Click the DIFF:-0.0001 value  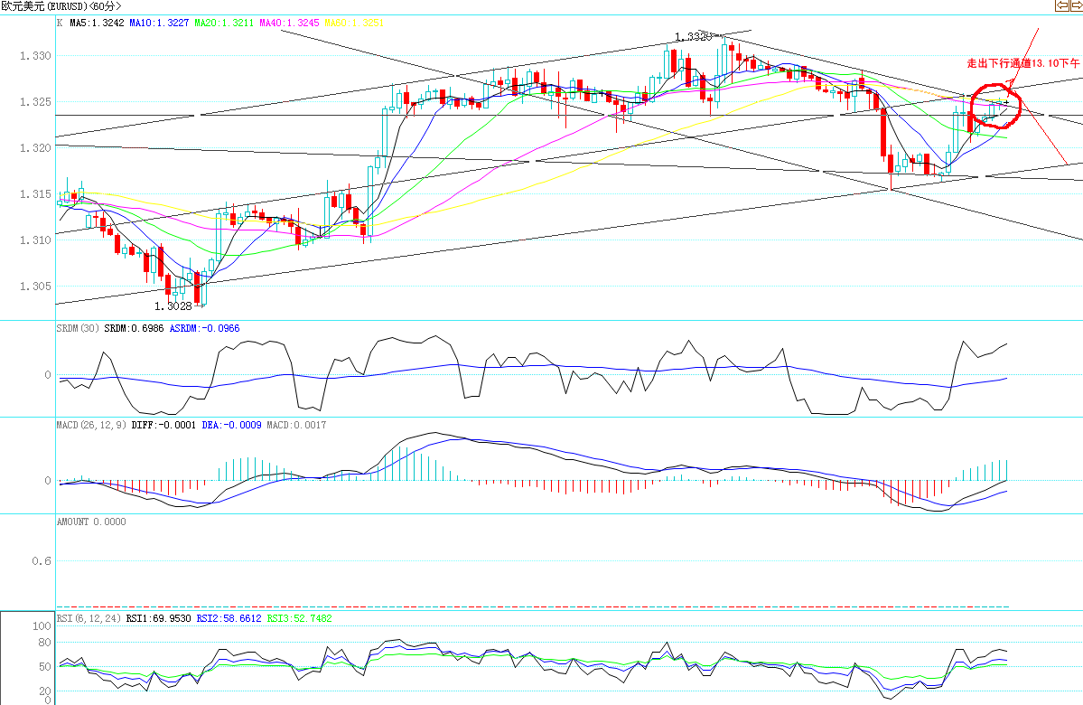click(x=163, y=425)
